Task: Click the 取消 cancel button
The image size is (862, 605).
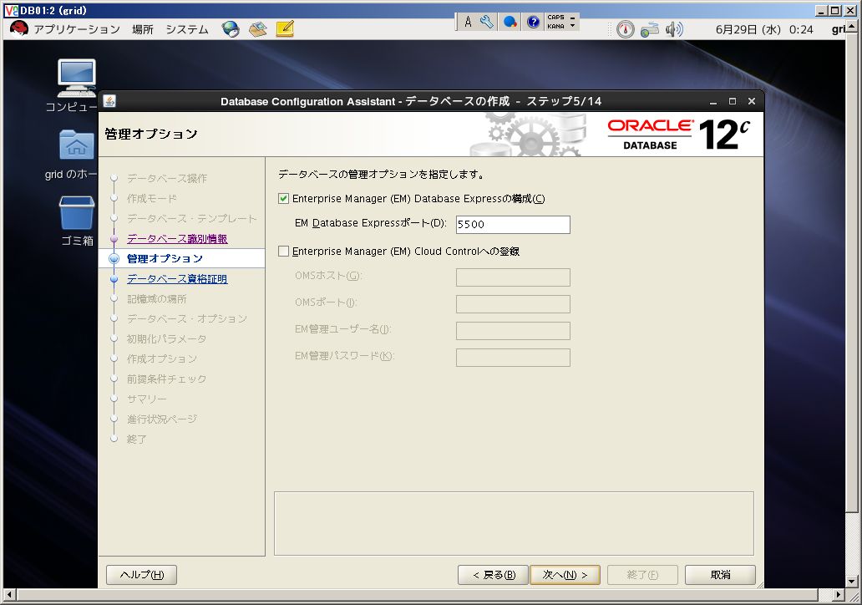Action: point(720,575)
